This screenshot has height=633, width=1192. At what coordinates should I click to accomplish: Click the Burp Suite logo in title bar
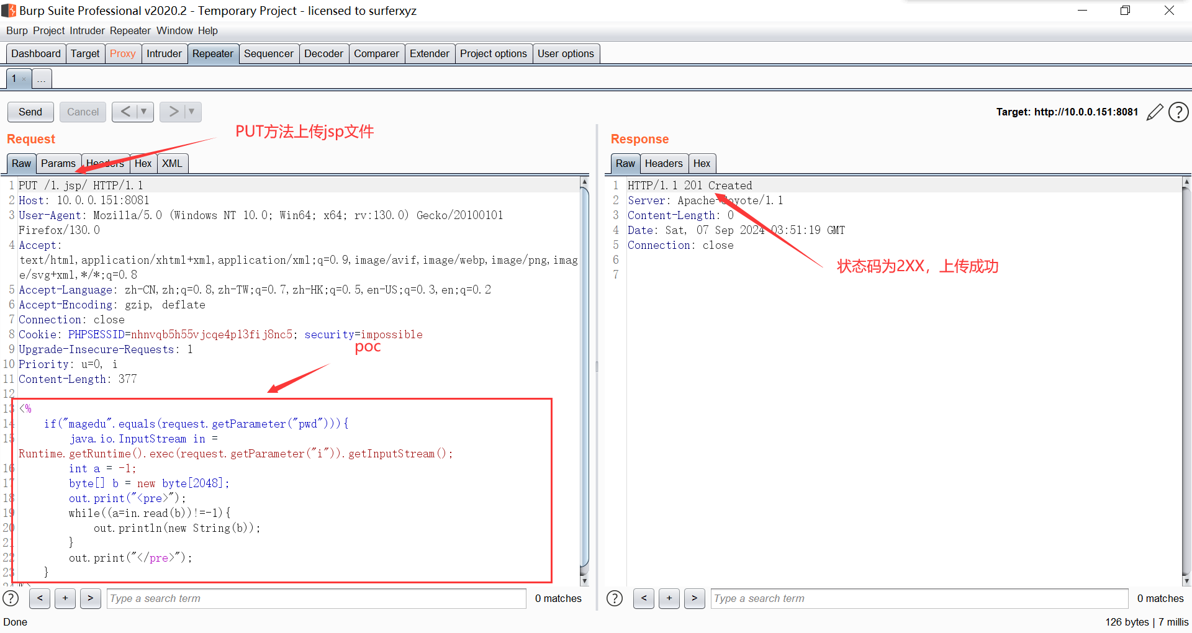click(x=9, y=11)
